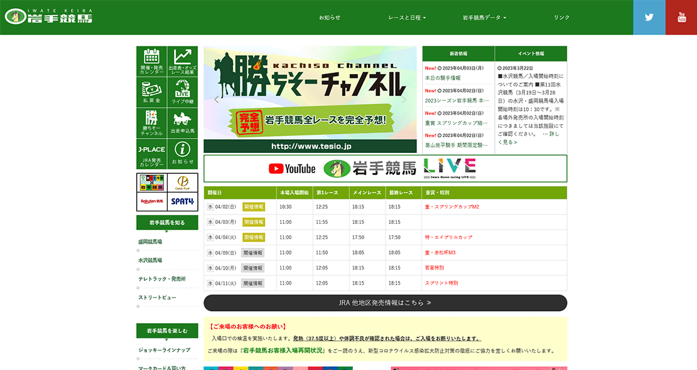This screenshot has width=697, height=370.
Task: Open the 水沢競馬場 sidebar link
Action: (150, 261)
